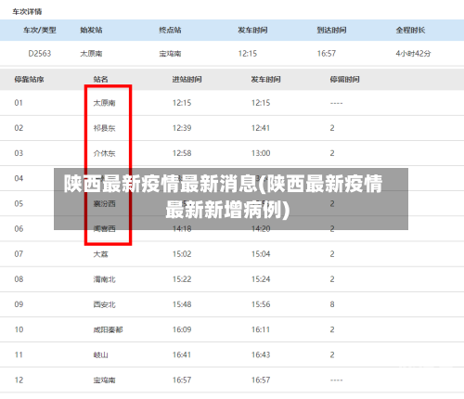The image size is (464, 399).
Task: Select departure time 13:00
Action: pyautogui.click(x=261, y=153)
